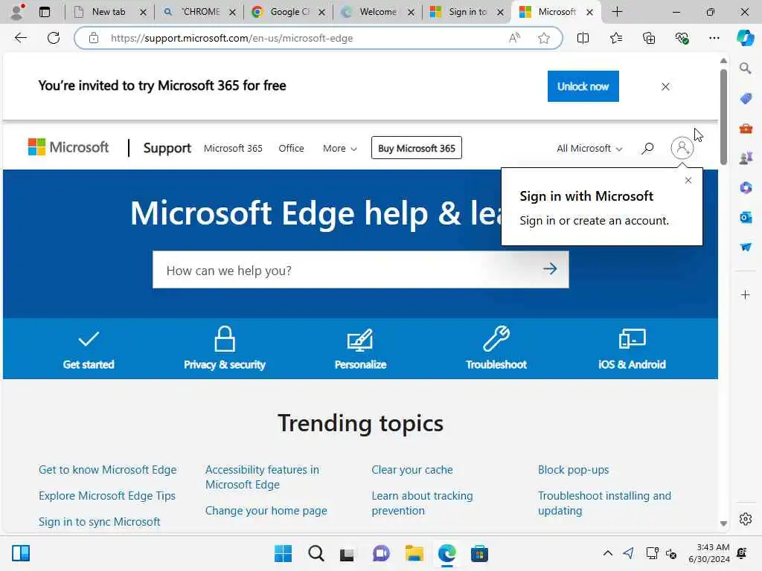
Task: Open Change your home page link
Action: point(266,510)
